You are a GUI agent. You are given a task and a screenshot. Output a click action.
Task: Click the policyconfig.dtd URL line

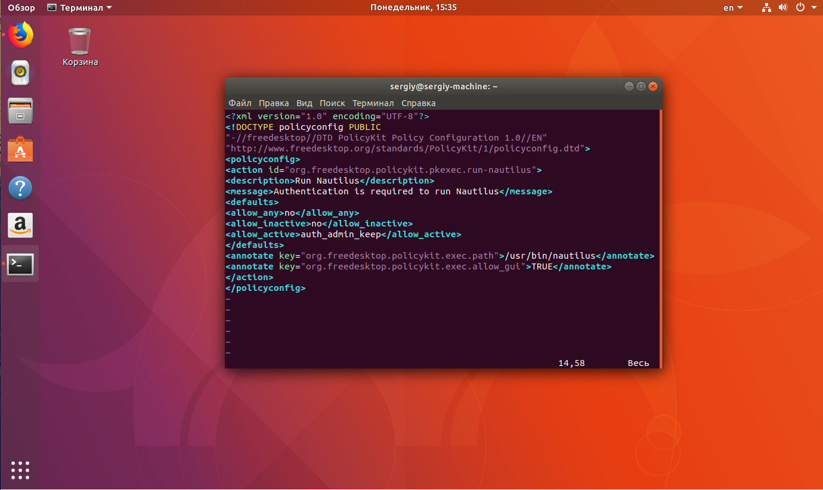pos(408,148)
